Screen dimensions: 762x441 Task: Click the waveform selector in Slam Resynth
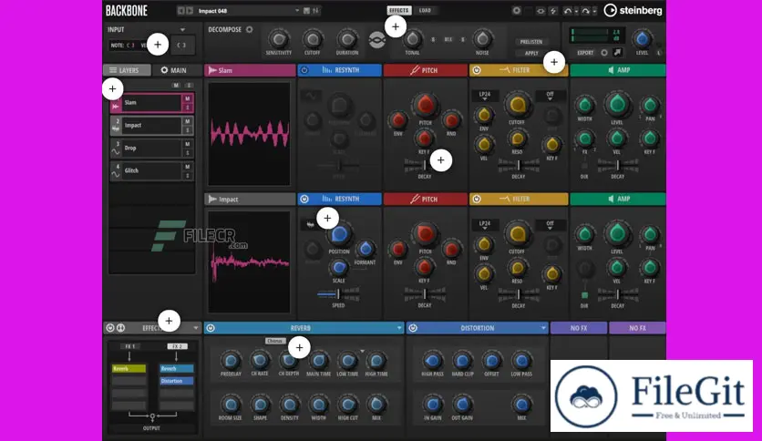(x=311, y=95)
